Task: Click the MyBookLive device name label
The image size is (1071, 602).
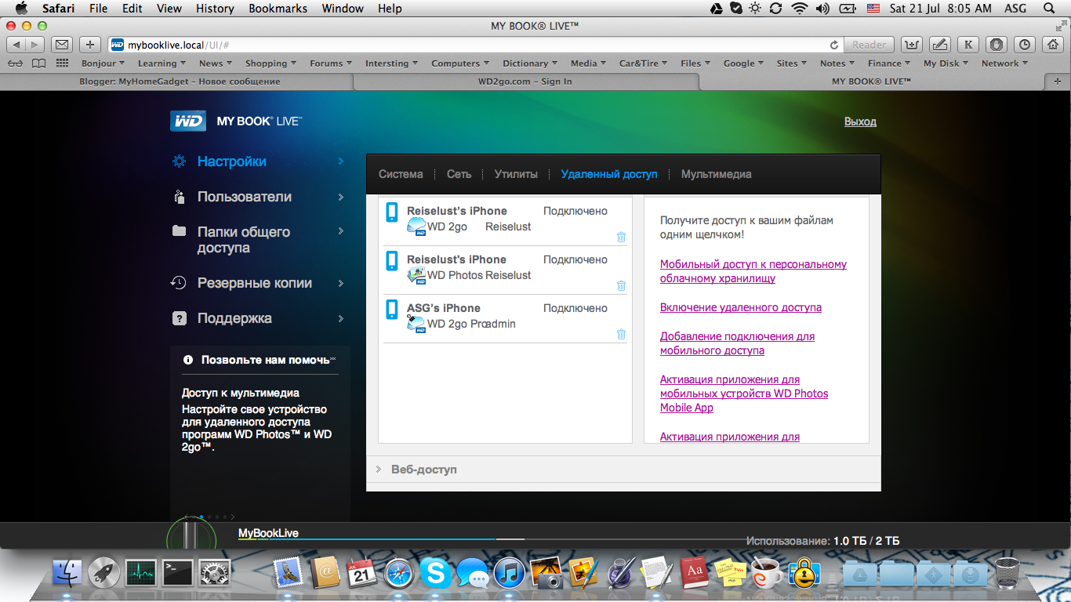Action: [x=268, y=533]
